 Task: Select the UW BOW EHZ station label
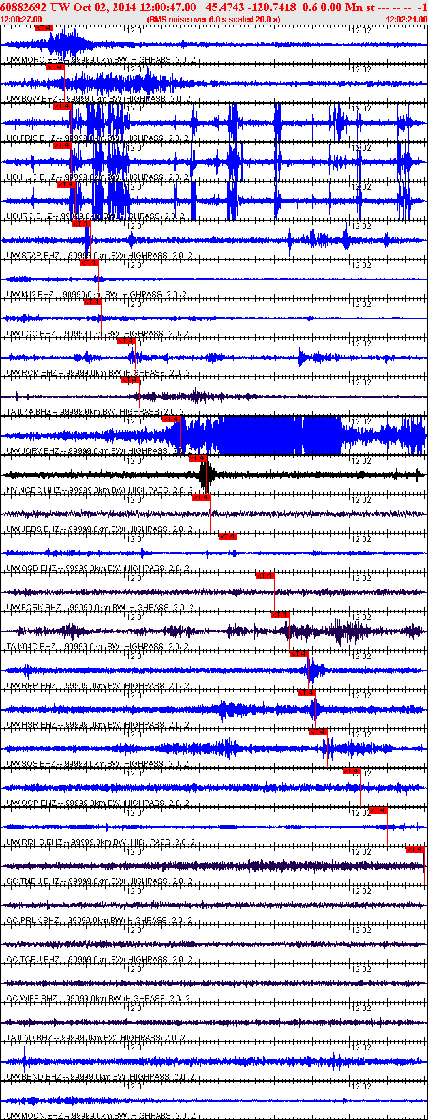click(x=32, y=99)
